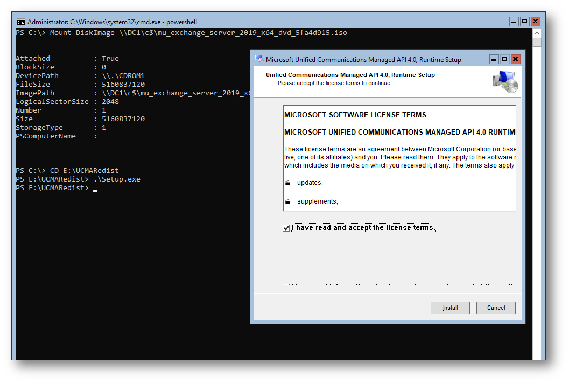Screen dimensions: 569x383
Task: Click the Mount-DiskImage command line
Action: 181,33
